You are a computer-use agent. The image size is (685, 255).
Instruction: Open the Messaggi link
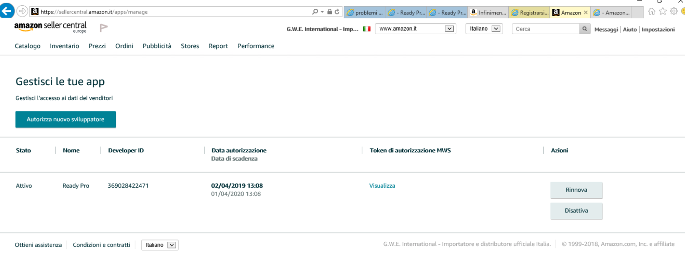[x=606, y=29]
